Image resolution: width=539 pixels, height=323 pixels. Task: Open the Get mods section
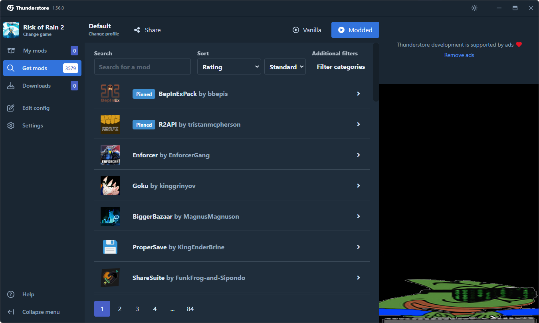42,68
